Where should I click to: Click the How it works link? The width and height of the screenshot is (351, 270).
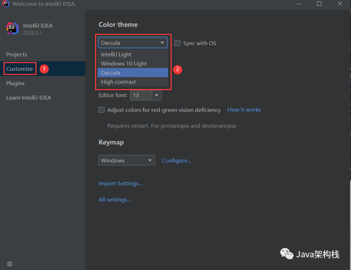click(x=244, y=110)
